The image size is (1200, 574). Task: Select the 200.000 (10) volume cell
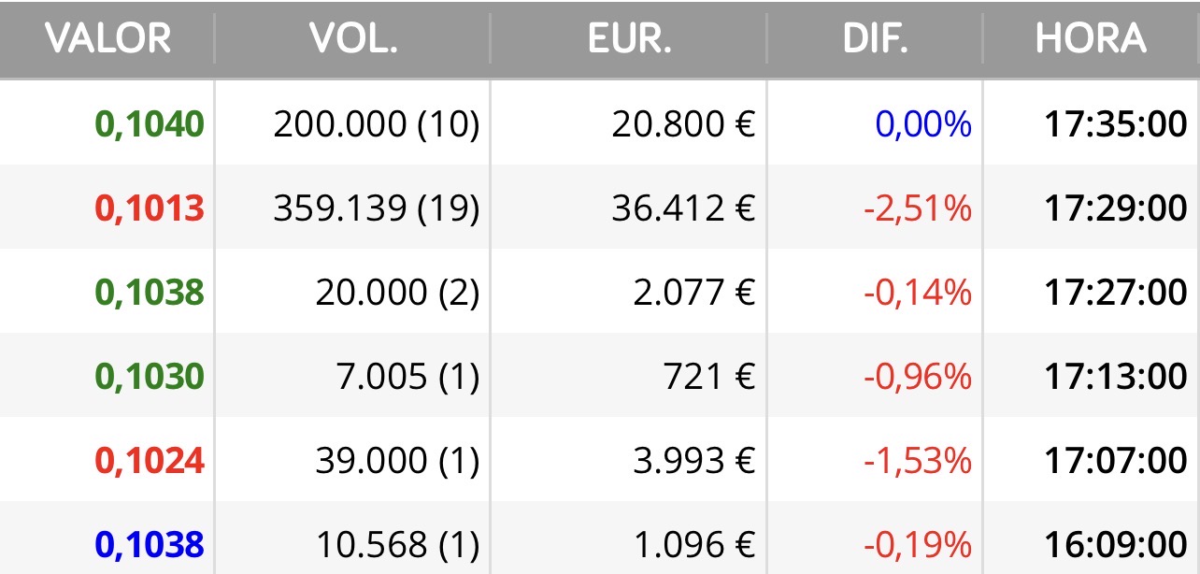click(x=376, y=124)
